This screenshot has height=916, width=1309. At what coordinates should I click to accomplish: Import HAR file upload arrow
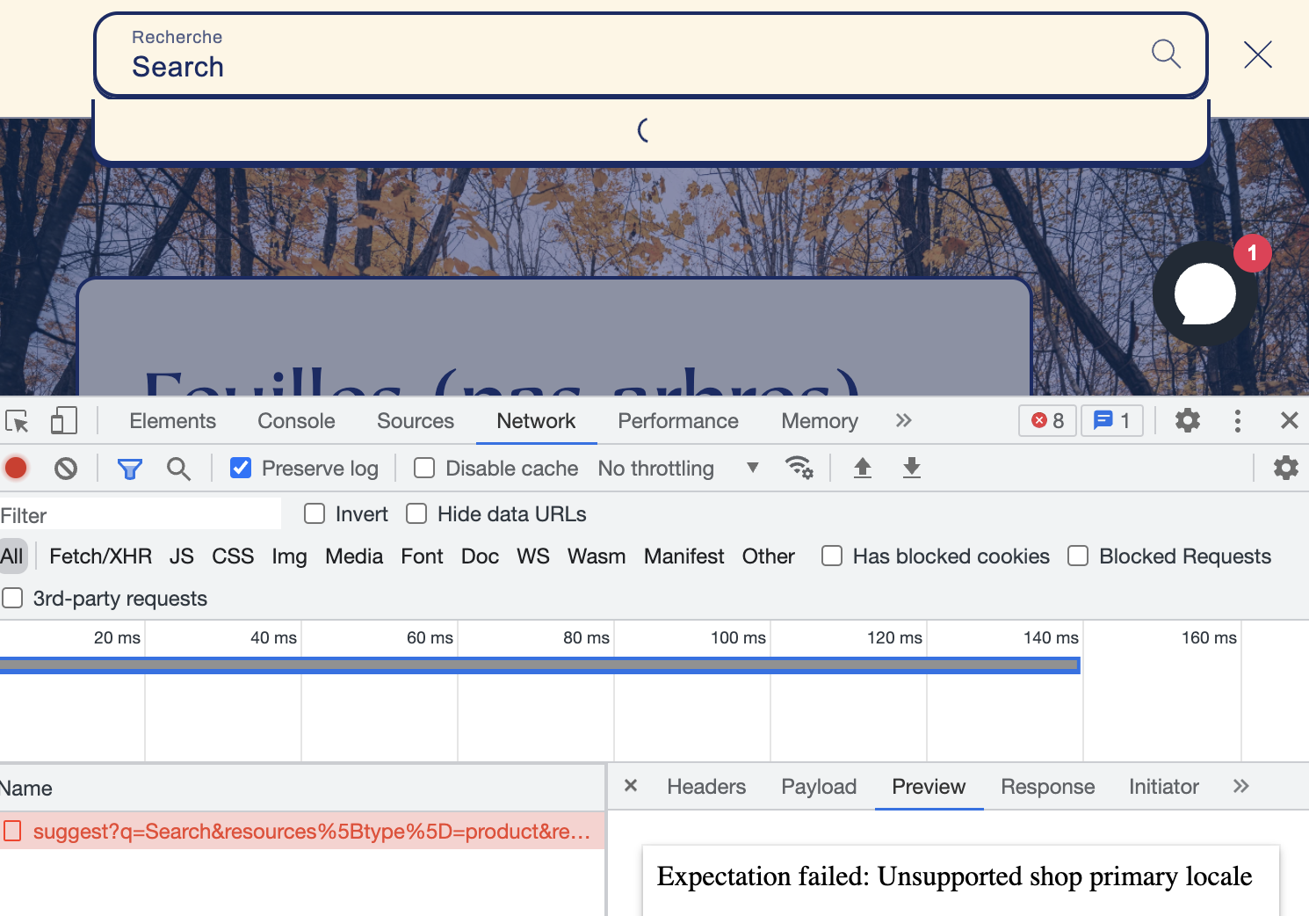(863, 468)
